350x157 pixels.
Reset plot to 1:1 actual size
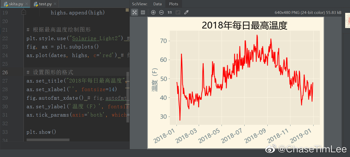170,12
